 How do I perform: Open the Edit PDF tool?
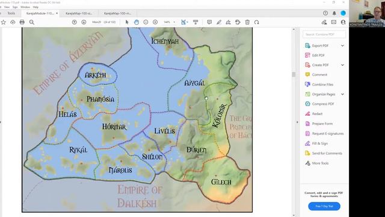(318, 55)
